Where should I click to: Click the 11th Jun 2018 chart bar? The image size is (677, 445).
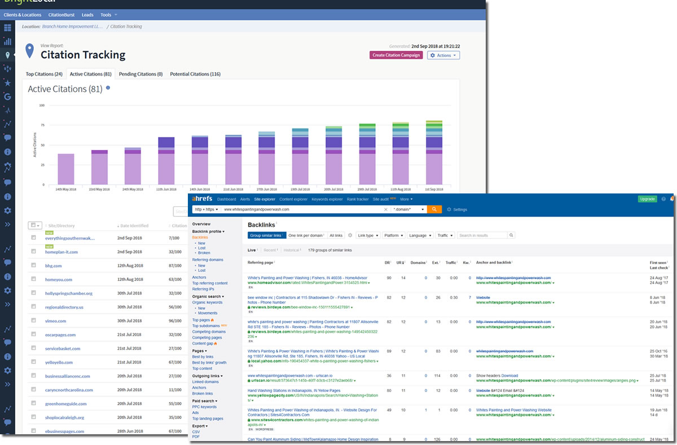166,161
